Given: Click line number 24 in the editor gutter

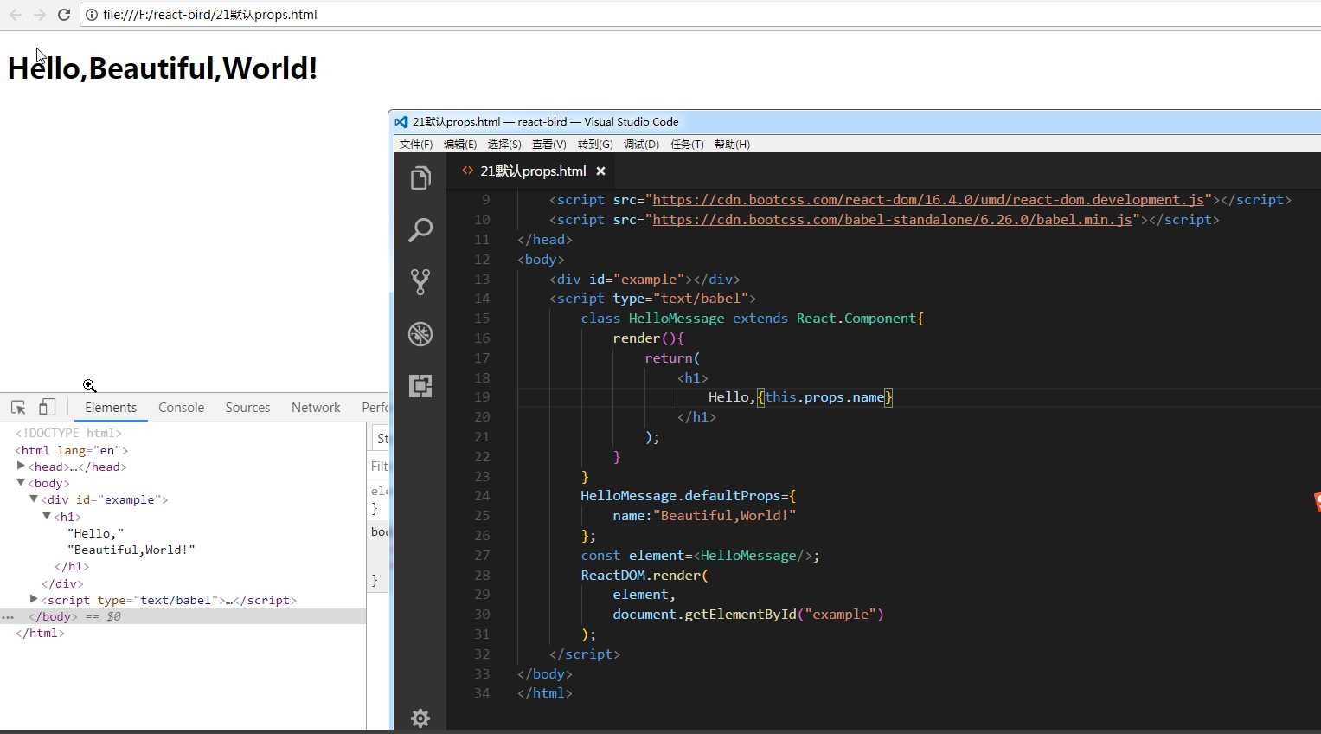Looking at the screenshot, I should click(482, 496).
